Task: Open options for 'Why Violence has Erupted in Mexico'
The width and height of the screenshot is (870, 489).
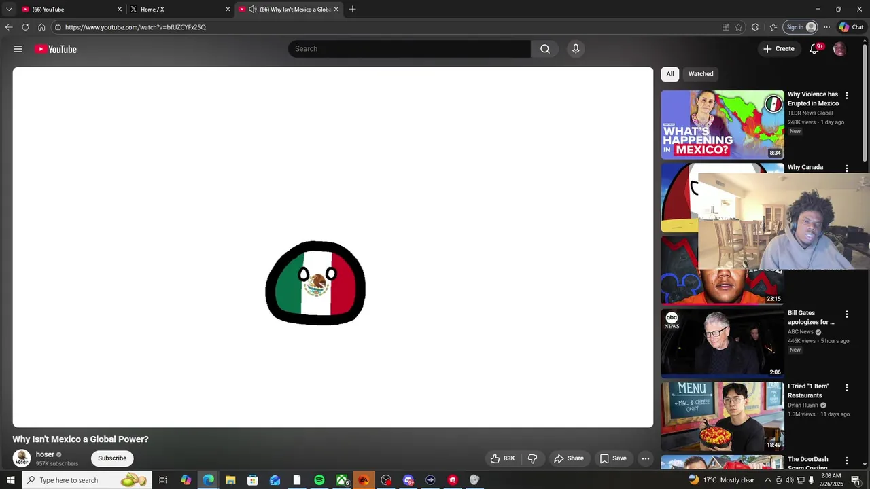Action: [x=847, y=96]
